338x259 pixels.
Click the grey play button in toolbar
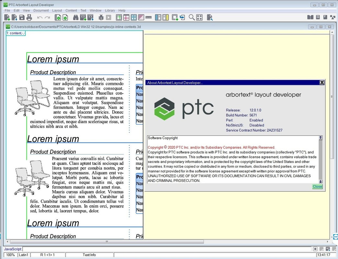pyautogui.click(x=109, y=17)
